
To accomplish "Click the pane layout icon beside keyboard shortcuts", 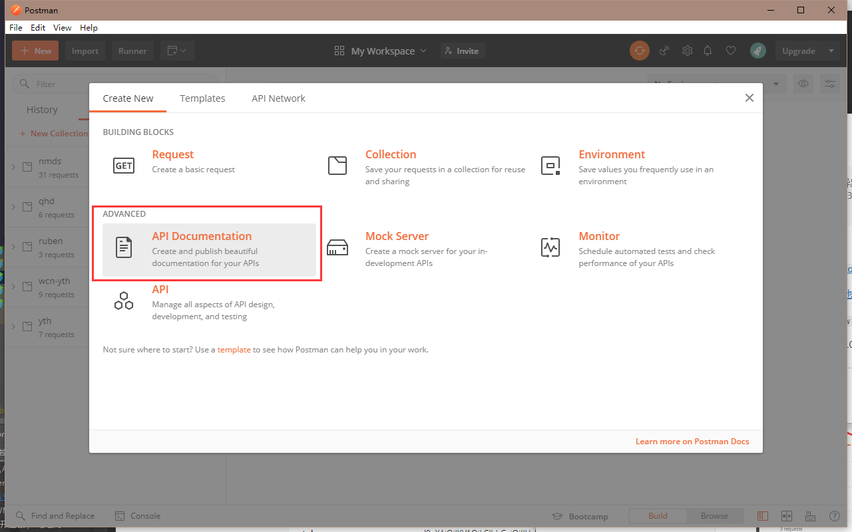I will point(787,516).
